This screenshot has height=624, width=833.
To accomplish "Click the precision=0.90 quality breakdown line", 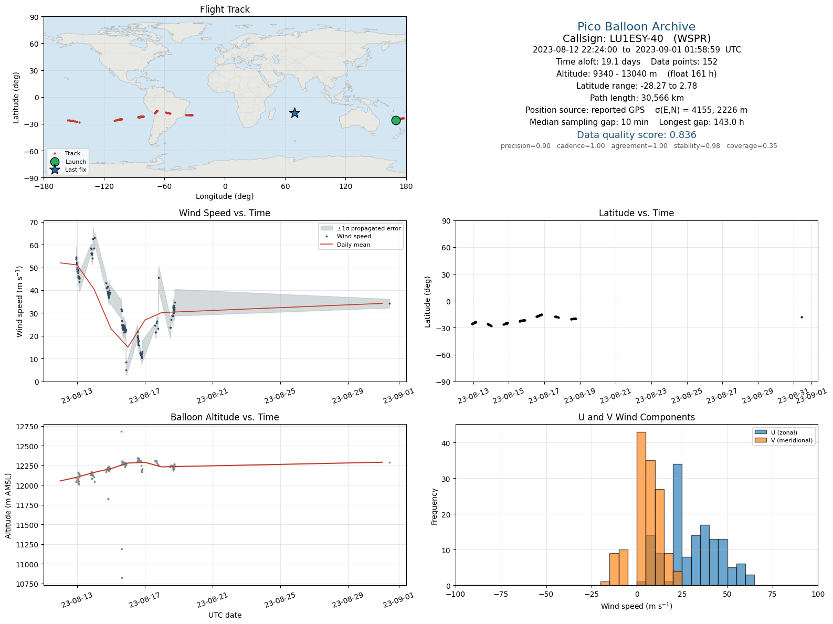I will pyautogui.click(x=639, y=146).
